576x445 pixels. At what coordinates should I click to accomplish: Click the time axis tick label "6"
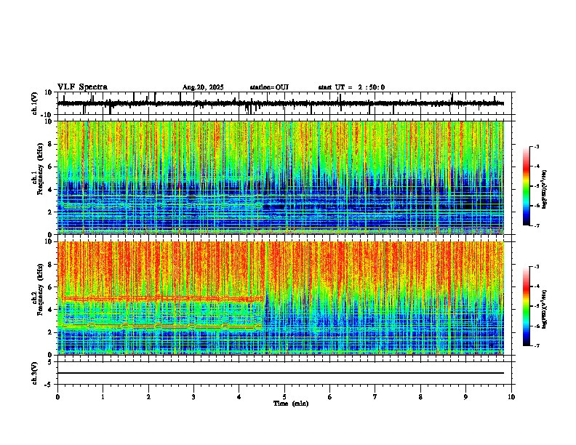click(x=330, y=397)
